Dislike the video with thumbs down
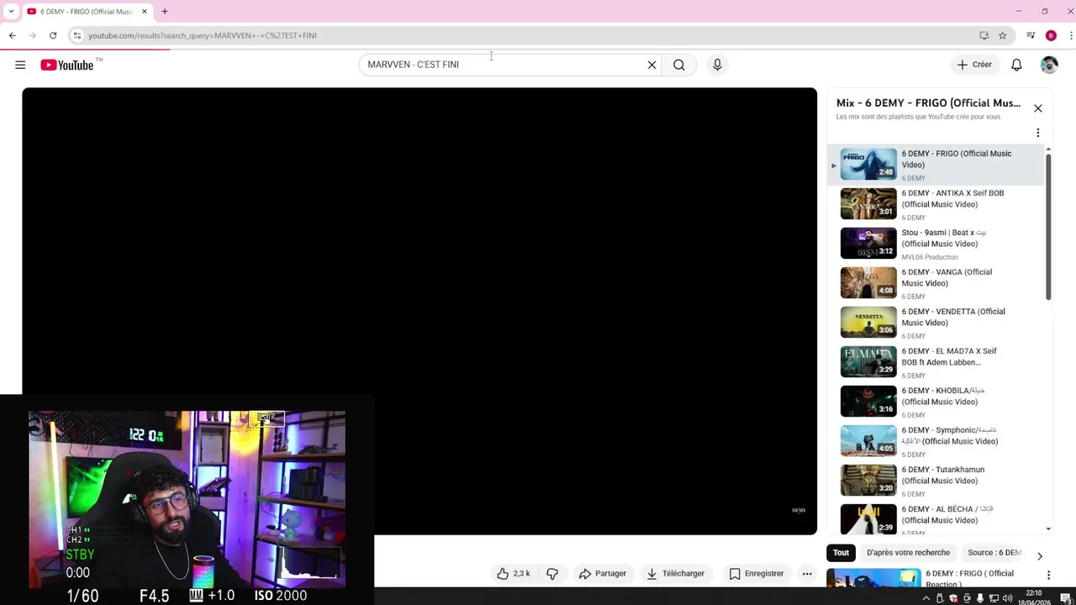1076x605 pixels. [552, 574]
